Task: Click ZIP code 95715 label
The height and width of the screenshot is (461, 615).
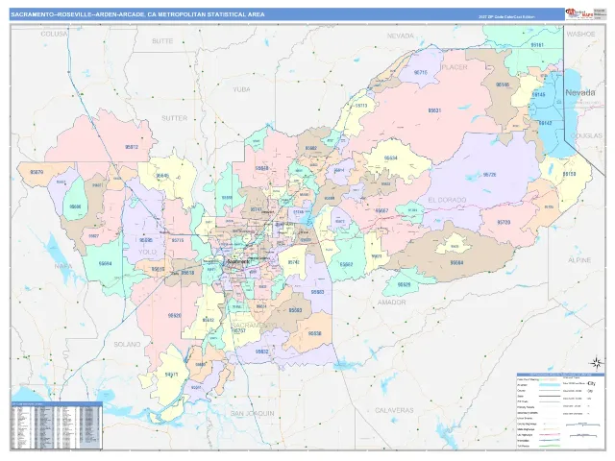Action: [x=421, y=73]
